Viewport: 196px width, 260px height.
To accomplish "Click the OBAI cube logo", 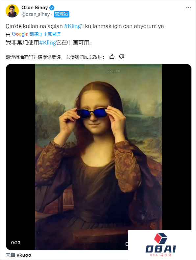I will coord(160,238).
